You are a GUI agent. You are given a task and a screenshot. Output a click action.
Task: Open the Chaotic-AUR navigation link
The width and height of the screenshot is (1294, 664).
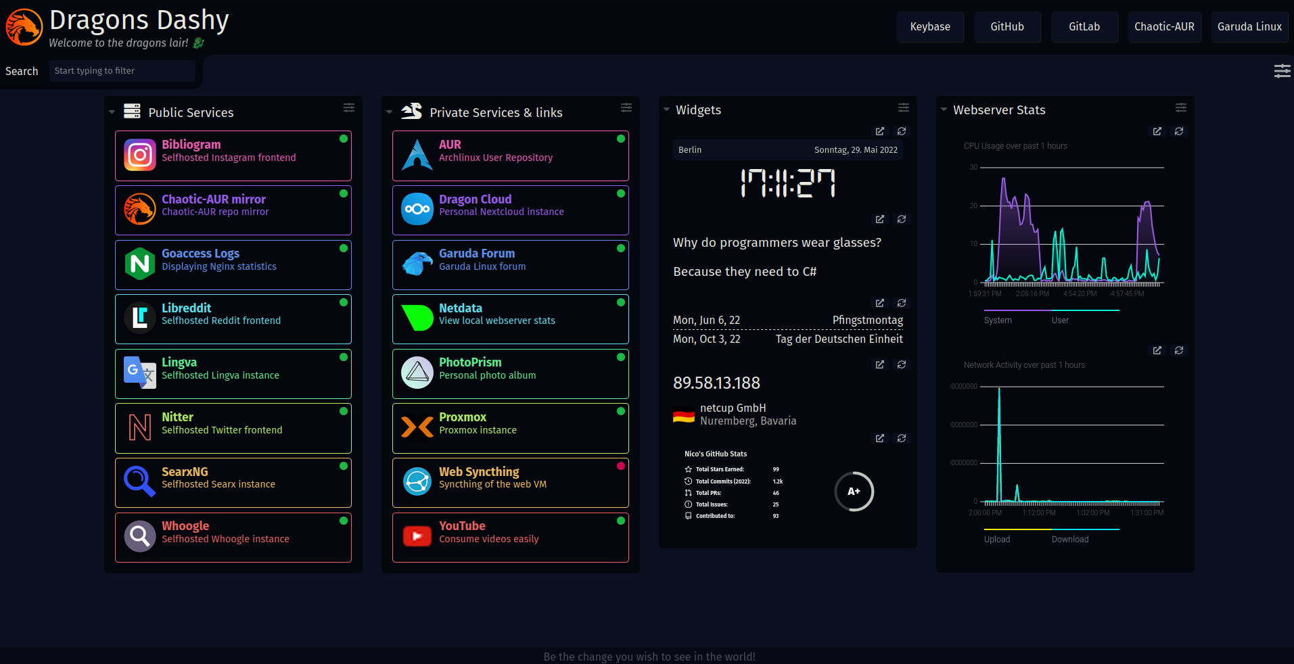coord(1163,27)
